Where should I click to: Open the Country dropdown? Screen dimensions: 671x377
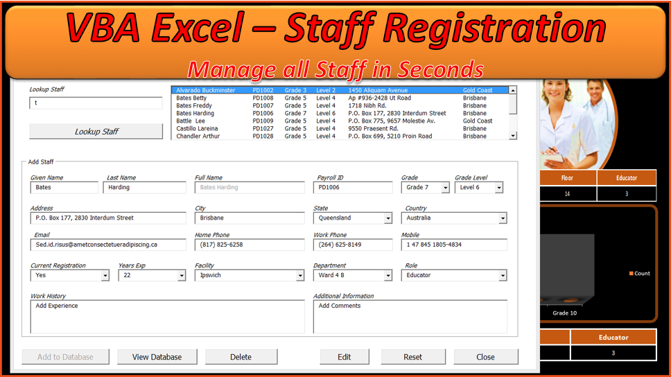tap(503, 218)
